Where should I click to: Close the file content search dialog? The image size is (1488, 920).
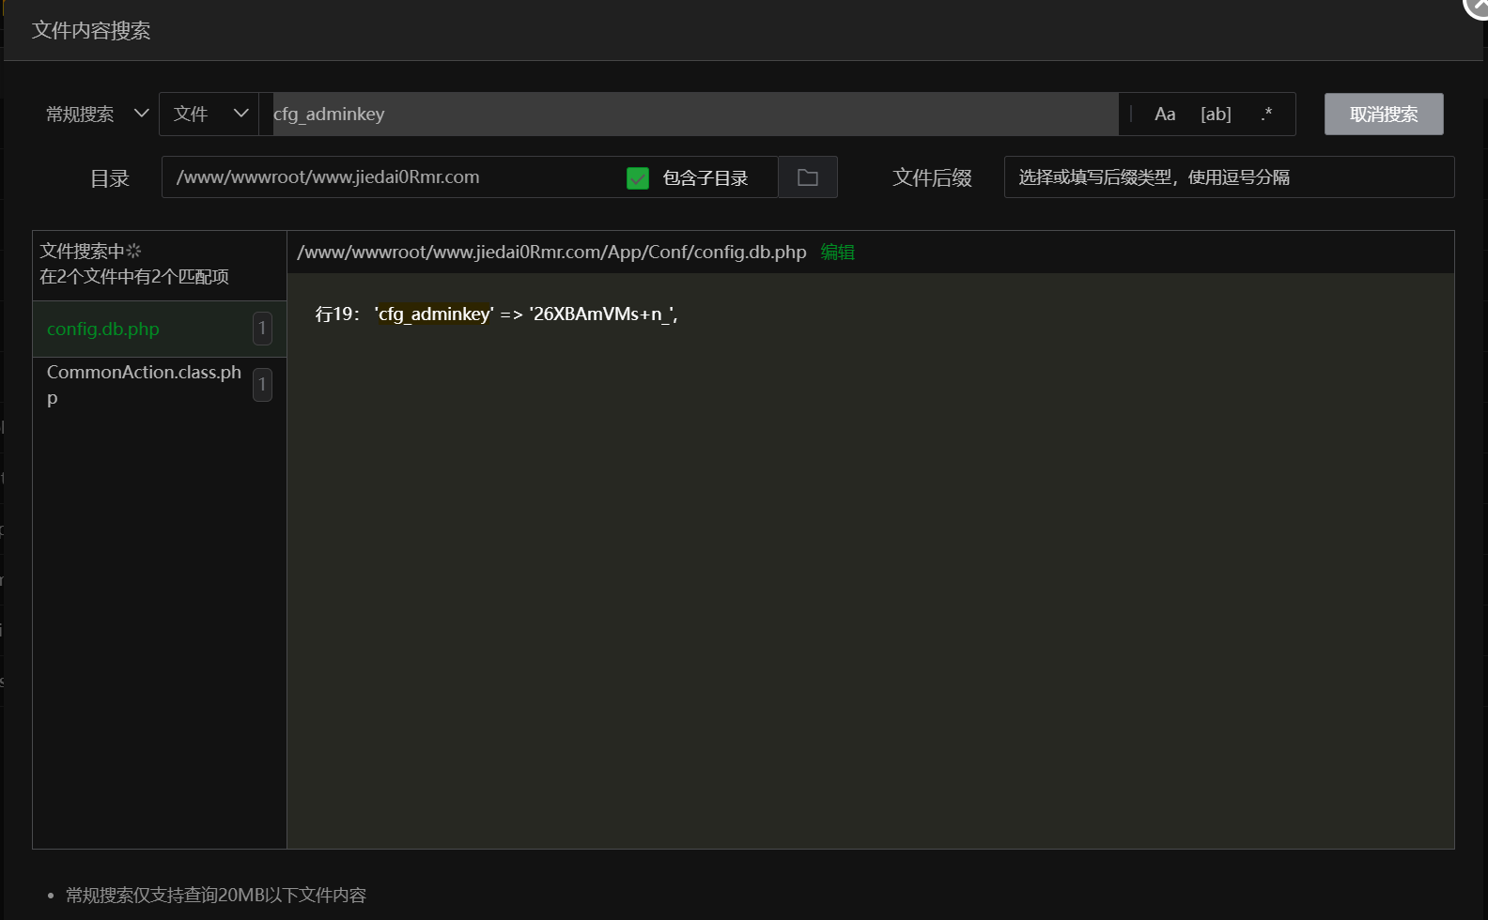point(1478,6)
